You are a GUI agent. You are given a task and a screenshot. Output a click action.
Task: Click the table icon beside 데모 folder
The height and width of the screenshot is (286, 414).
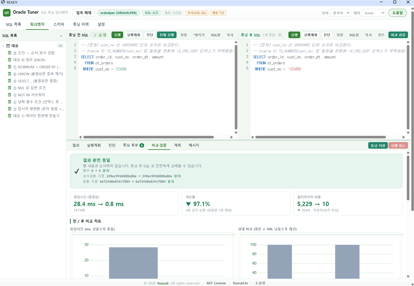coord(8,46)
